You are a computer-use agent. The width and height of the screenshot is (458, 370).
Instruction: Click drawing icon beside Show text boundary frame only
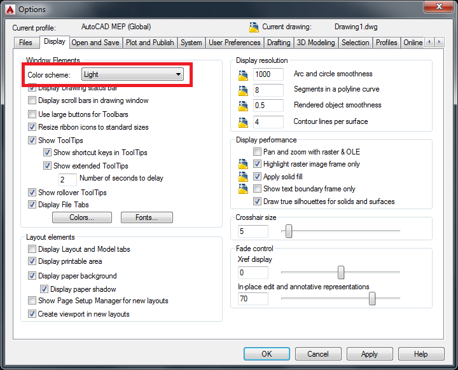click(x=243, y=189)
